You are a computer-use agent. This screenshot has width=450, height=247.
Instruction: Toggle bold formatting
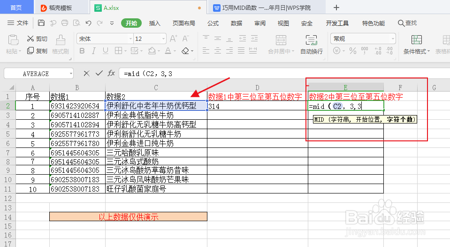82,51
